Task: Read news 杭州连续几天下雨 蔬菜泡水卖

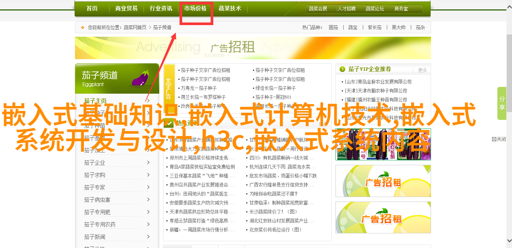Action: pyautogui.click(x=283, y=167)
